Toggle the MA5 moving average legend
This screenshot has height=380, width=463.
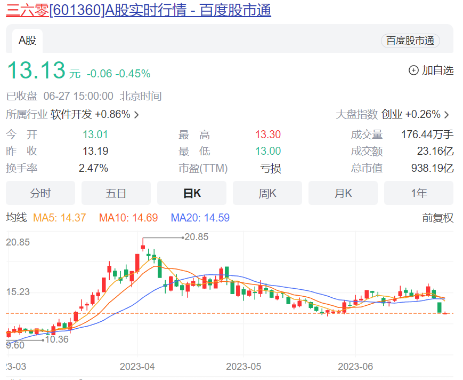pos(59,218)
